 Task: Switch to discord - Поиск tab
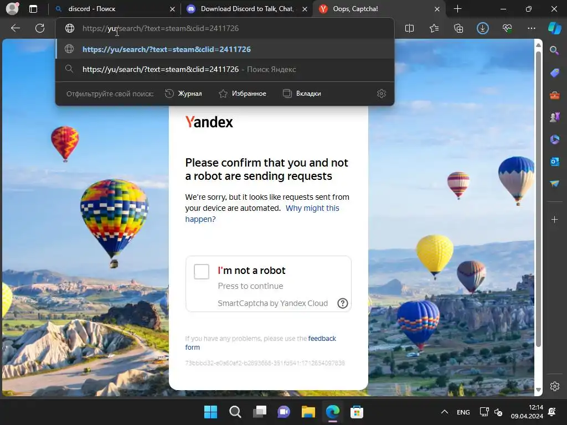click(115, 9)
